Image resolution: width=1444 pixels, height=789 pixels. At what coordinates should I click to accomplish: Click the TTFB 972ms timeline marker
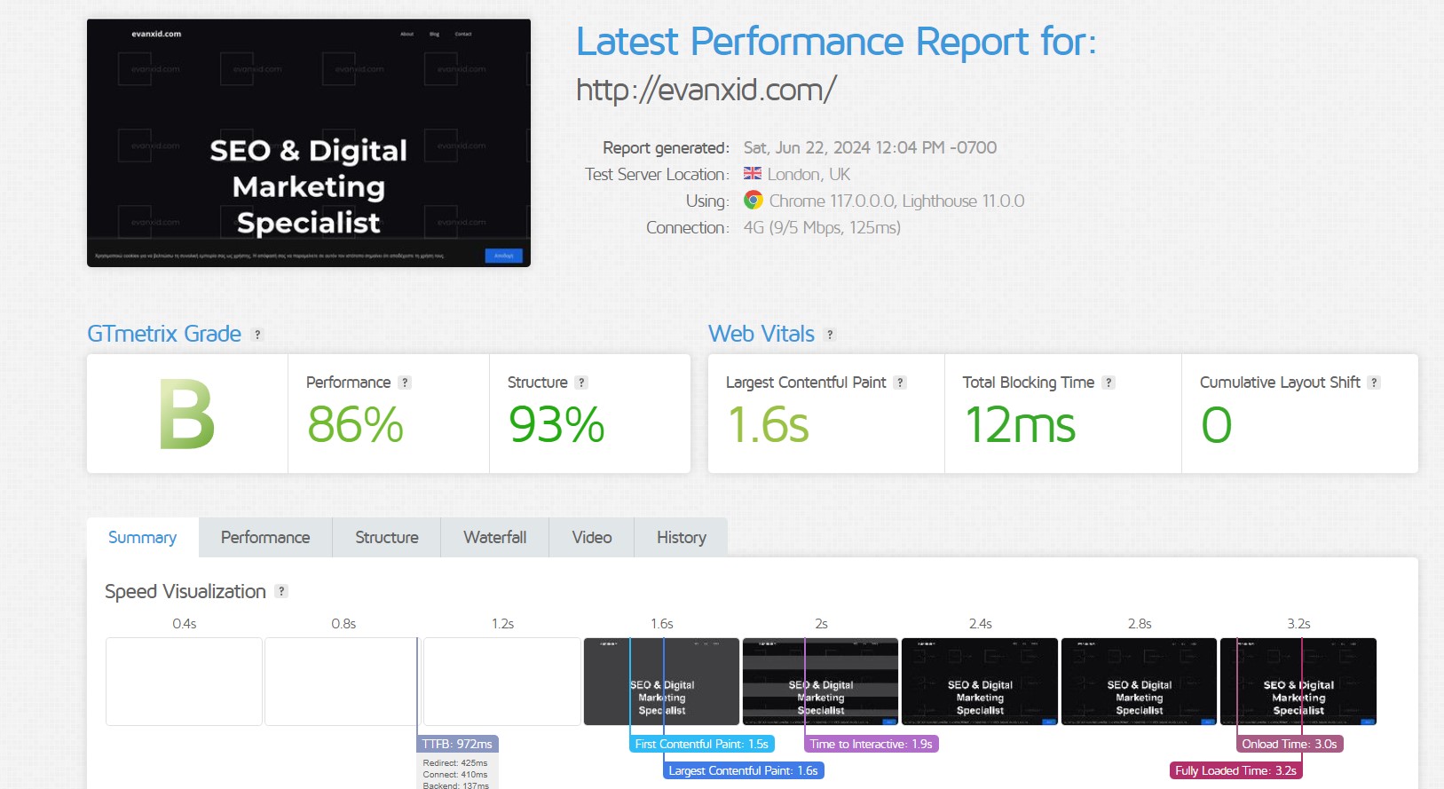tap(457, 744)
